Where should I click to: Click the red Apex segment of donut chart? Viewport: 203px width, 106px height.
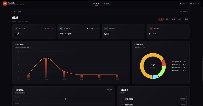pos(164,63)
